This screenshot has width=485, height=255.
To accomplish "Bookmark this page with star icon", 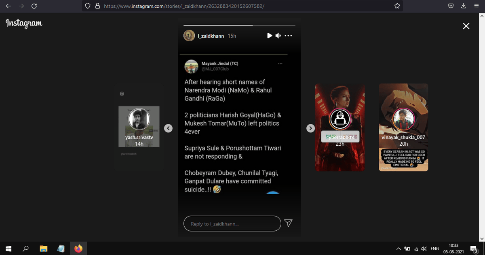I will click(x=397, y=6).
